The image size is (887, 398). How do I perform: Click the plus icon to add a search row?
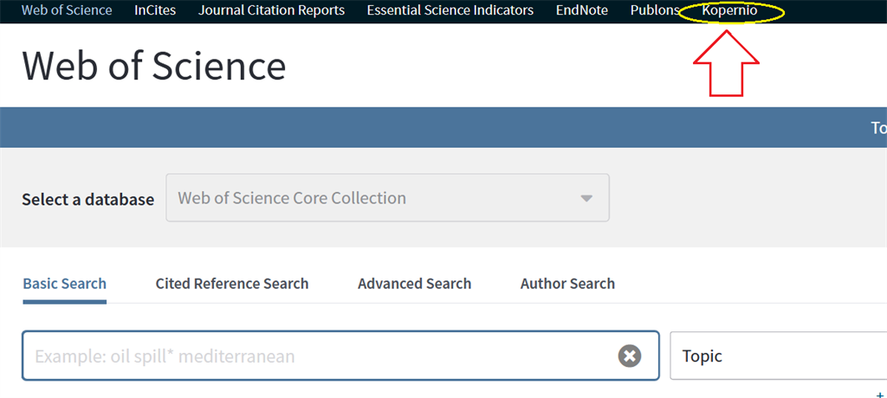tap(880, 395)
